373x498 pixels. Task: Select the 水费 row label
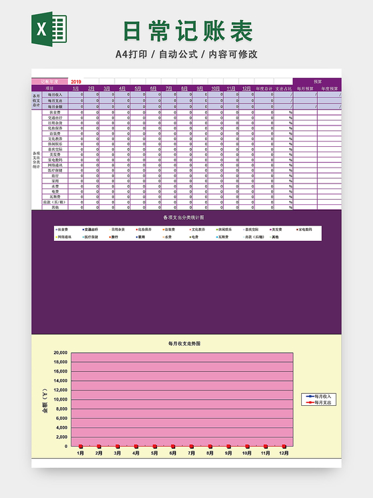coord(55,186)
